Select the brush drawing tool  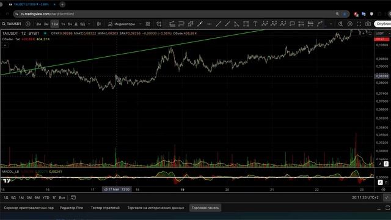(200, 24)
